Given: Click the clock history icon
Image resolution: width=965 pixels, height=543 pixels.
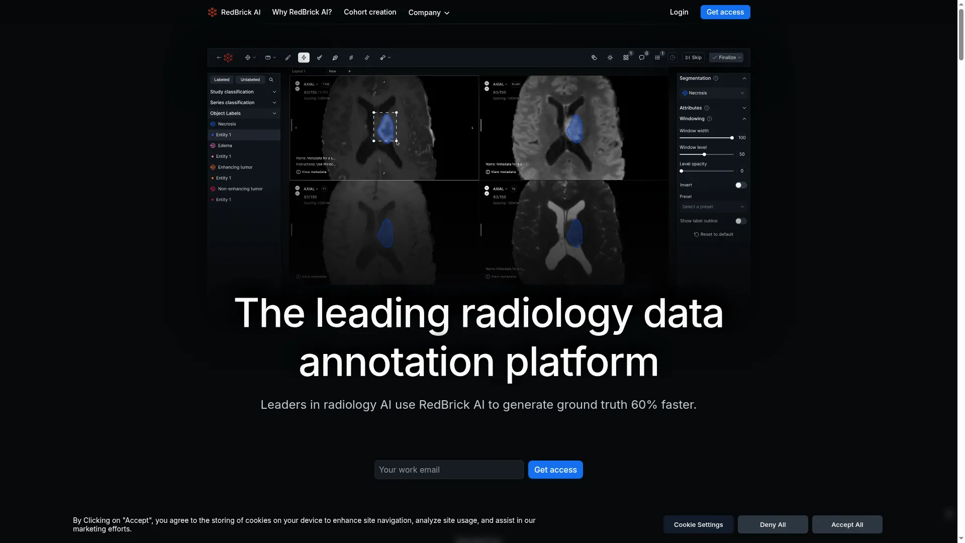Looking at the screenshot, I should tap(672, 58).
